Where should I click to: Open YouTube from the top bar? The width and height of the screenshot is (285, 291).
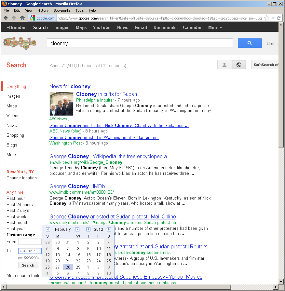point(102,27)
